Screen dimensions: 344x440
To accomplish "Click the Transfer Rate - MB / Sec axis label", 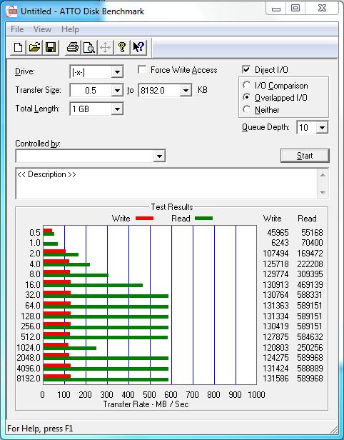I will click(146, 404).
